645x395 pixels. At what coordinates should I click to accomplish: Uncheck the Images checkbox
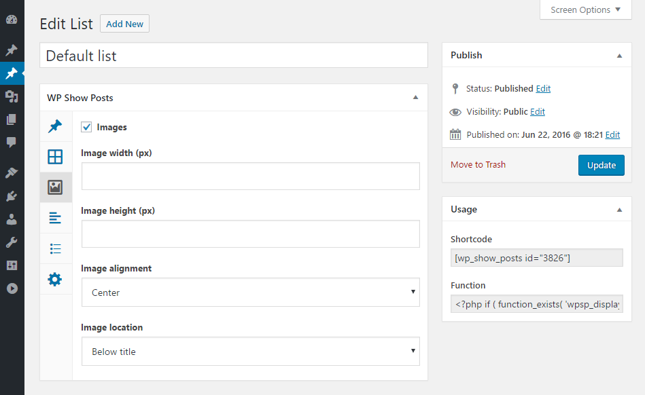pos(86,127)
